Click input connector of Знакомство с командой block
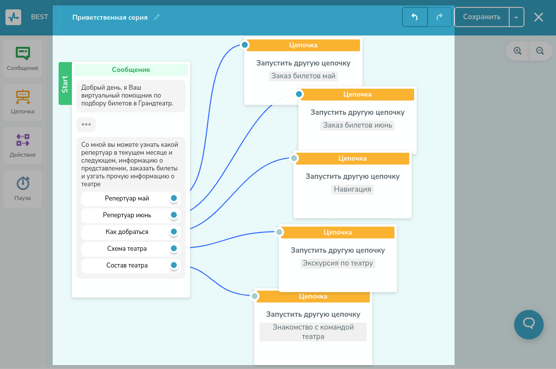The width and height of the screenshot is (556, 369). 254,296
